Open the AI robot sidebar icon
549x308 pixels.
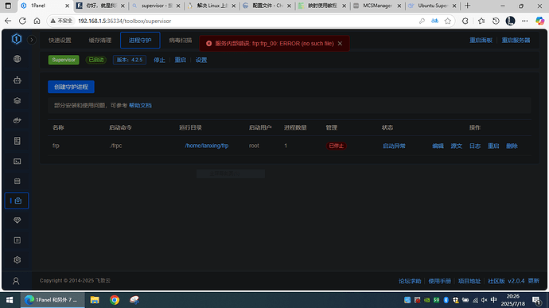[17, 80]
